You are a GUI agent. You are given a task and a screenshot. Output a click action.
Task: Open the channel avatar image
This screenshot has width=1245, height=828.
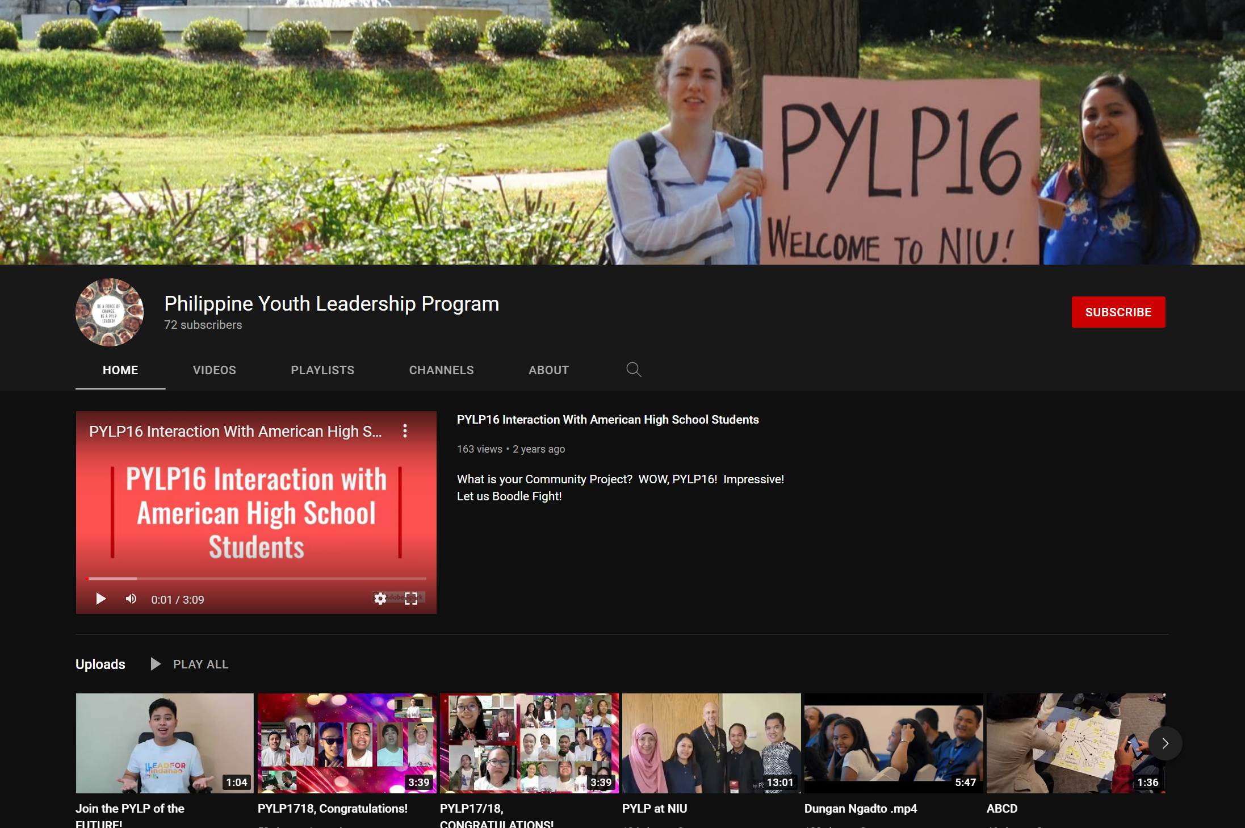[x=110, y=312]
